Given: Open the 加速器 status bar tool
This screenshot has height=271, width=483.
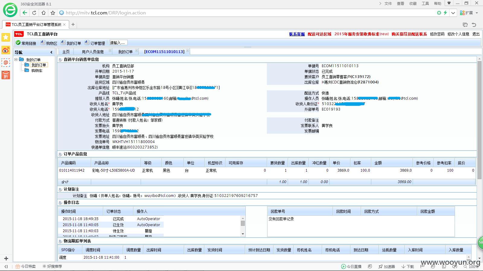Looking at the screenshot, I should tap(387, 266).
